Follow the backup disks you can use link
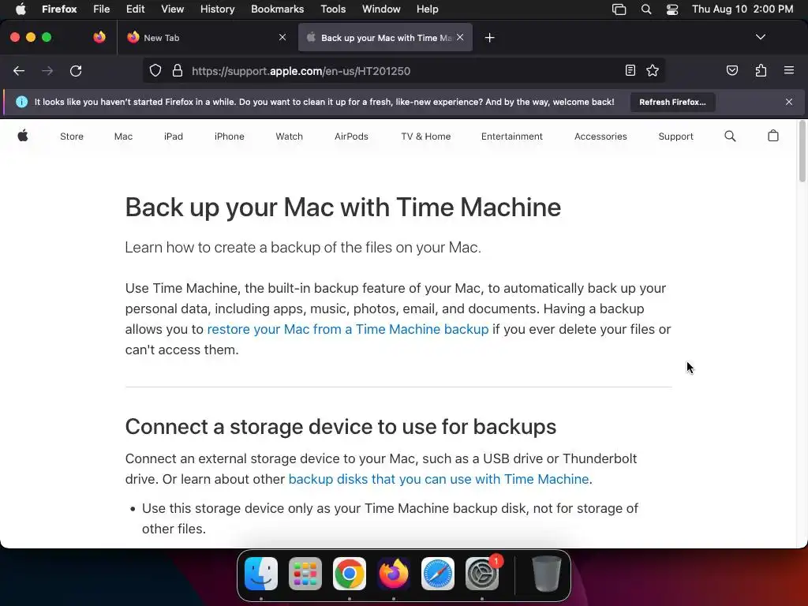The height and width of the screenshot is (606, 808). 439,479
